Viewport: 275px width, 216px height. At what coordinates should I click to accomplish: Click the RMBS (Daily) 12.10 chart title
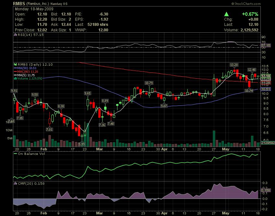[35, 65]
